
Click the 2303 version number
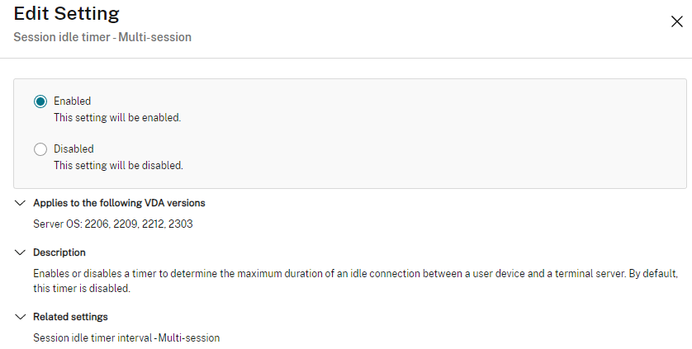[181, 224]
